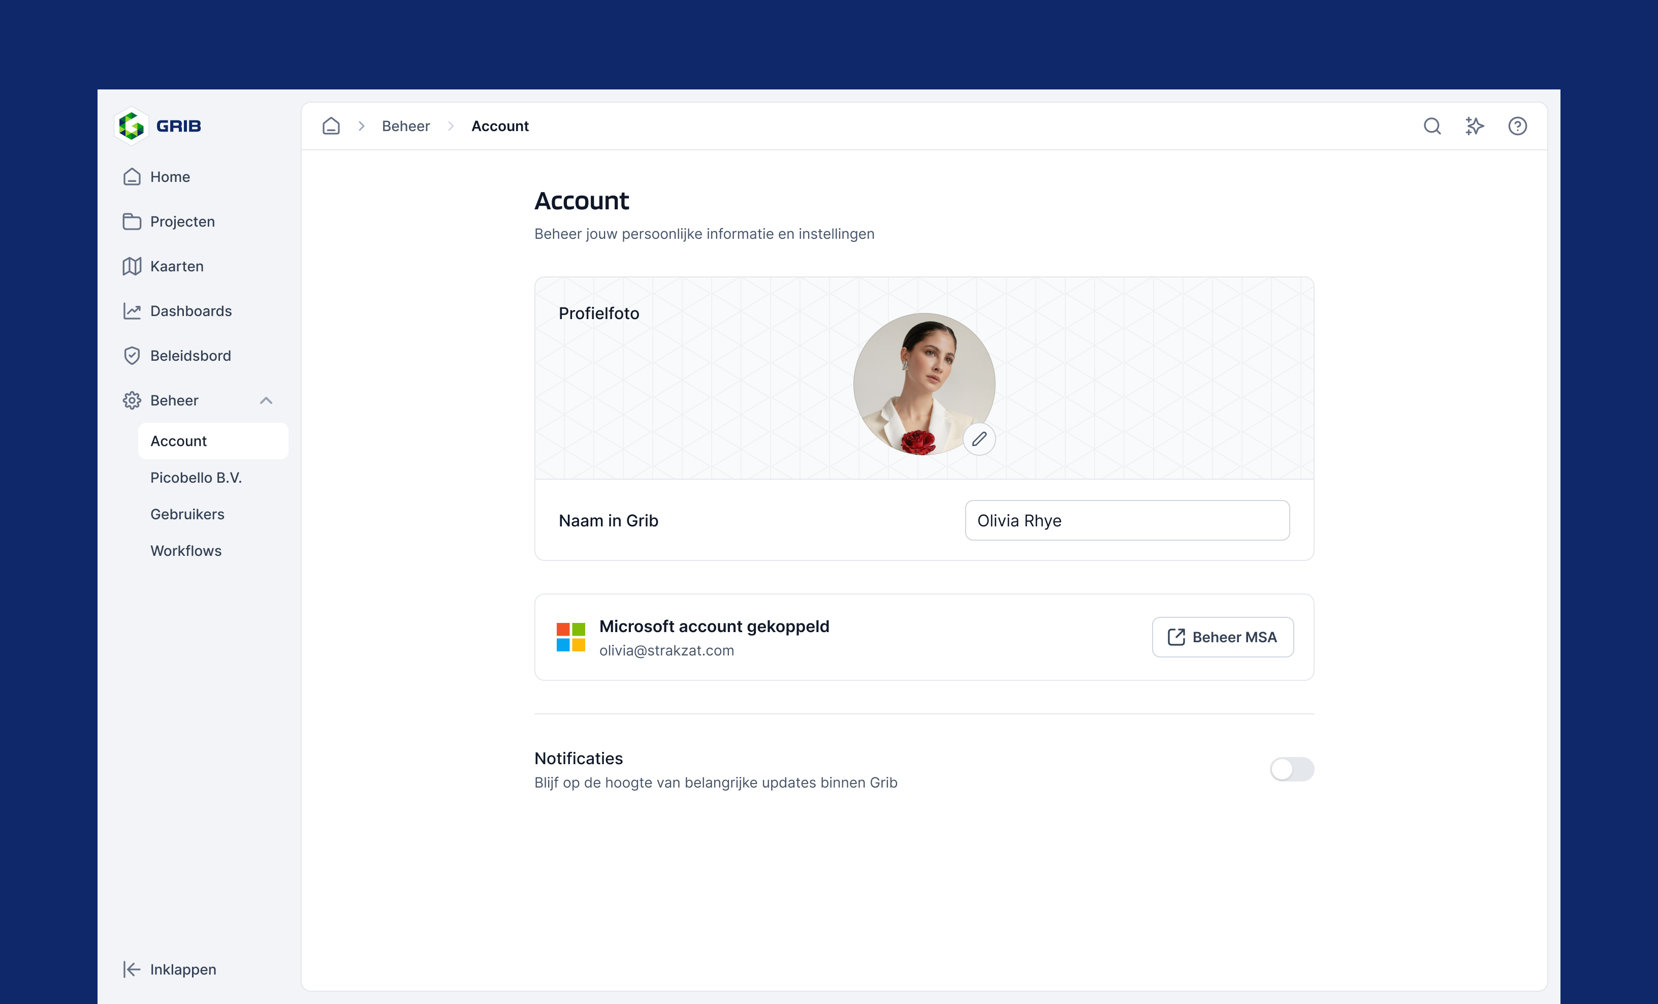Open Gebruikers from the Beheer menu

(187, 514)
